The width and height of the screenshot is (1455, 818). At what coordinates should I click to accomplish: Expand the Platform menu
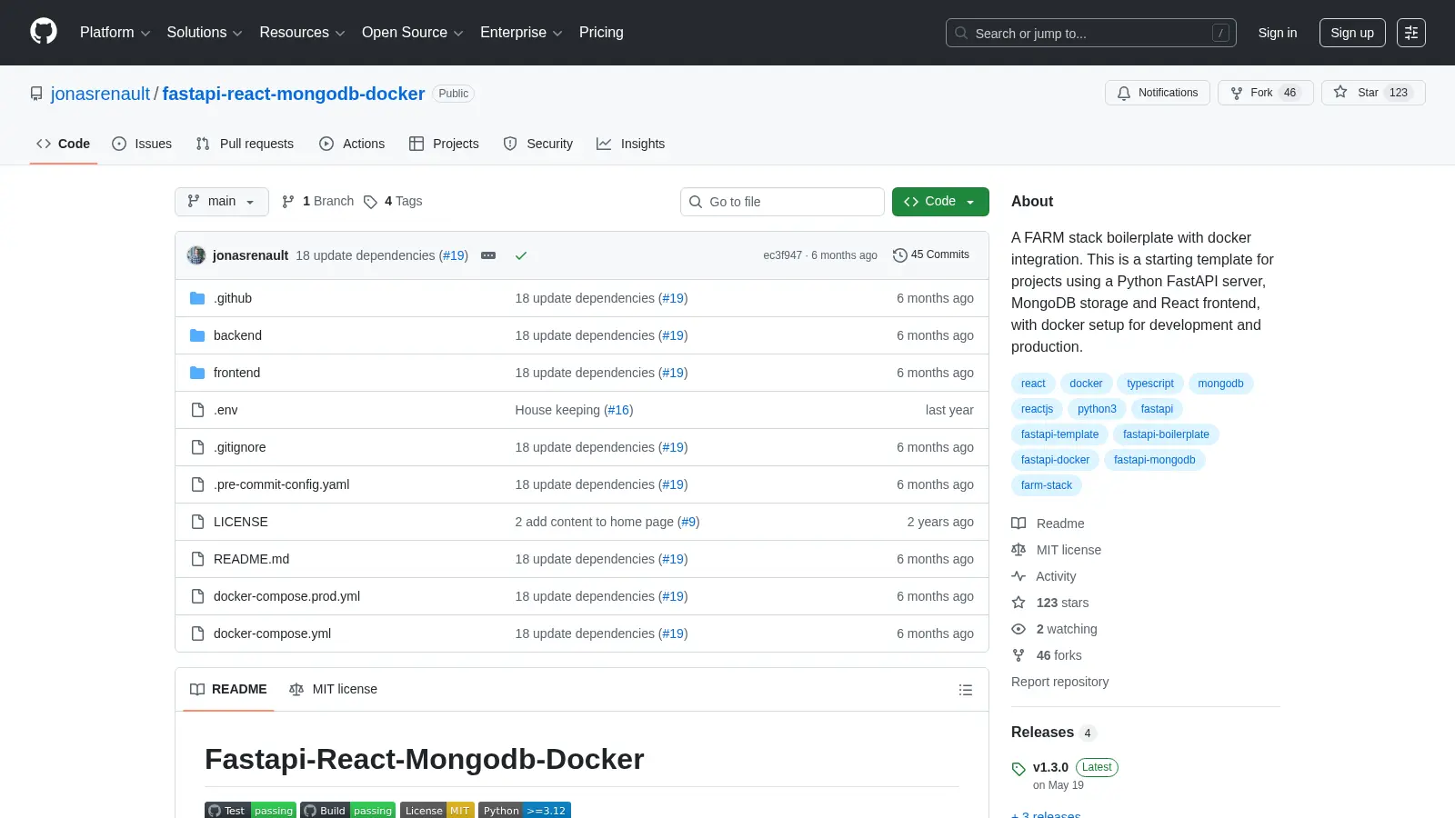click(x=115, y=33)
